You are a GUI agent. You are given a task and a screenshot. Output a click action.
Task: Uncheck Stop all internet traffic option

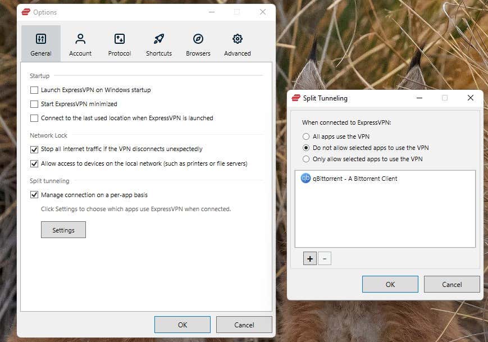tap(34, 149)
